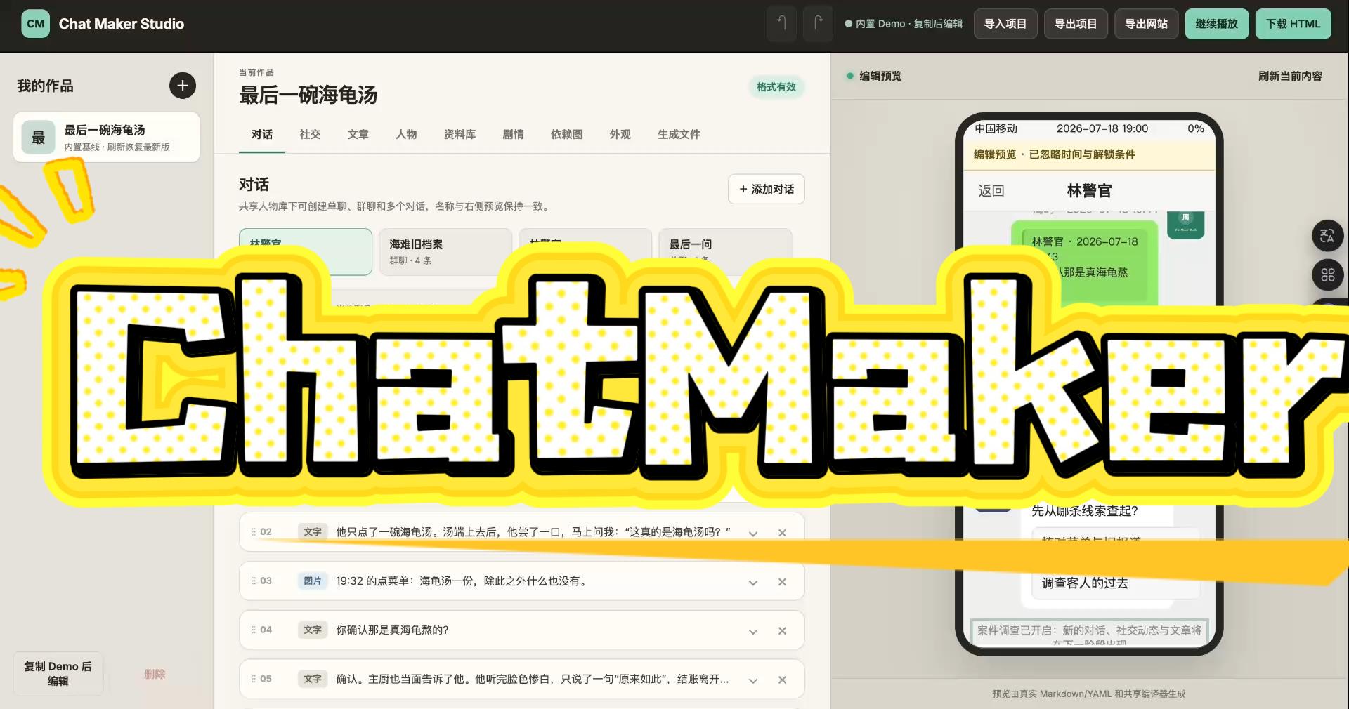
Task: Redo the last undone edit
Action: tap(818, 24)
